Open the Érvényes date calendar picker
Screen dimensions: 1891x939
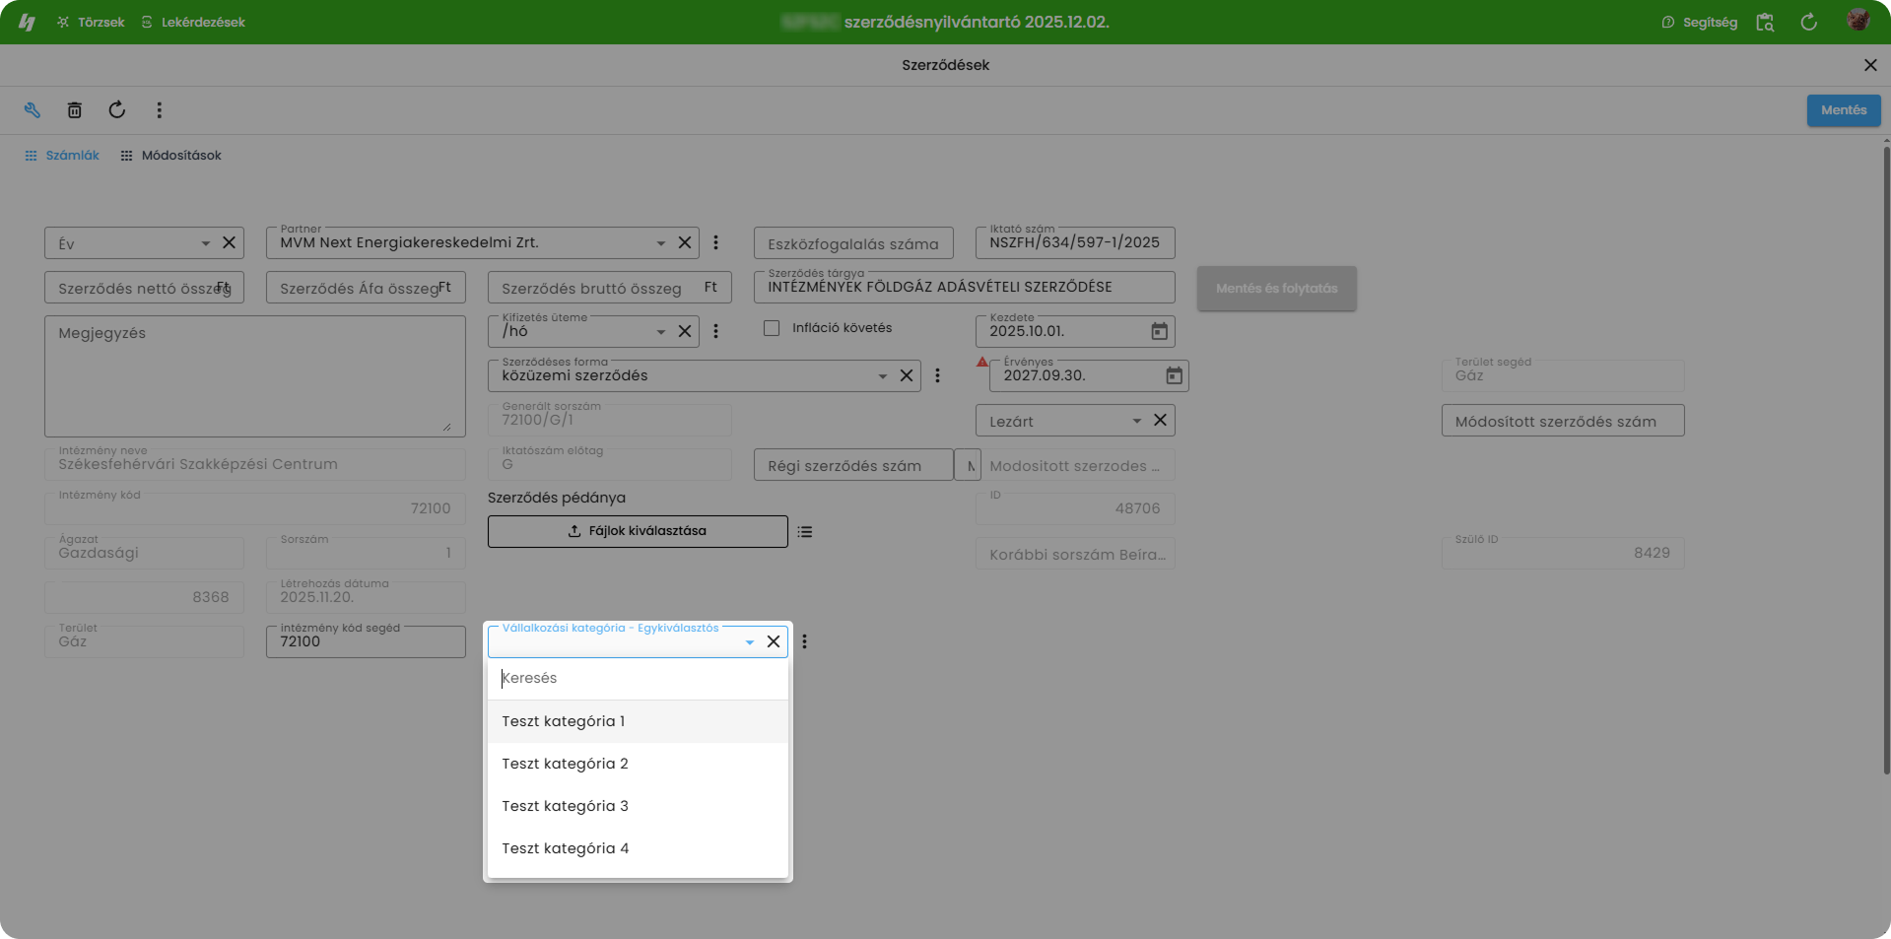point(1174,375)
